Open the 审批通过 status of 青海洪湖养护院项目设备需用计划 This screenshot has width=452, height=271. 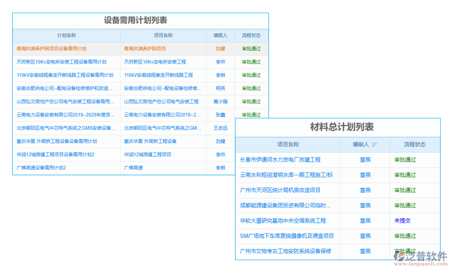point(250,49)
